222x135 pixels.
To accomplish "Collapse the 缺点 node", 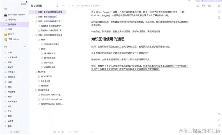I will [x=35, y=49].
